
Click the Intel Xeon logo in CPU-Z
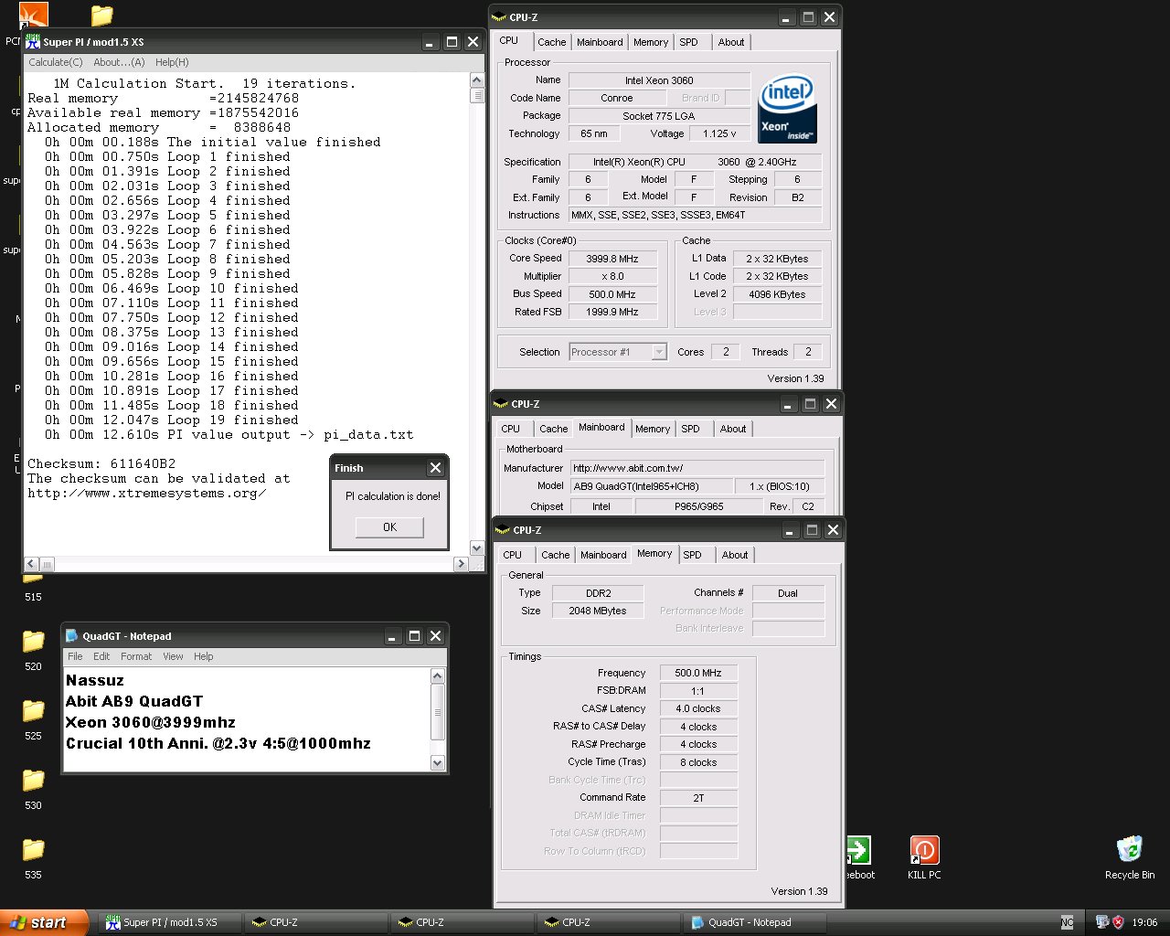pyautogui.click(x=787, y=109)
